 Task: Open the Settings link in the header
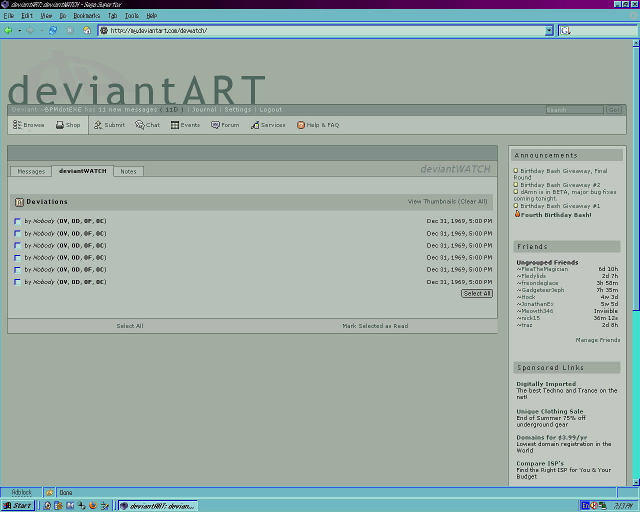(237, 109)
